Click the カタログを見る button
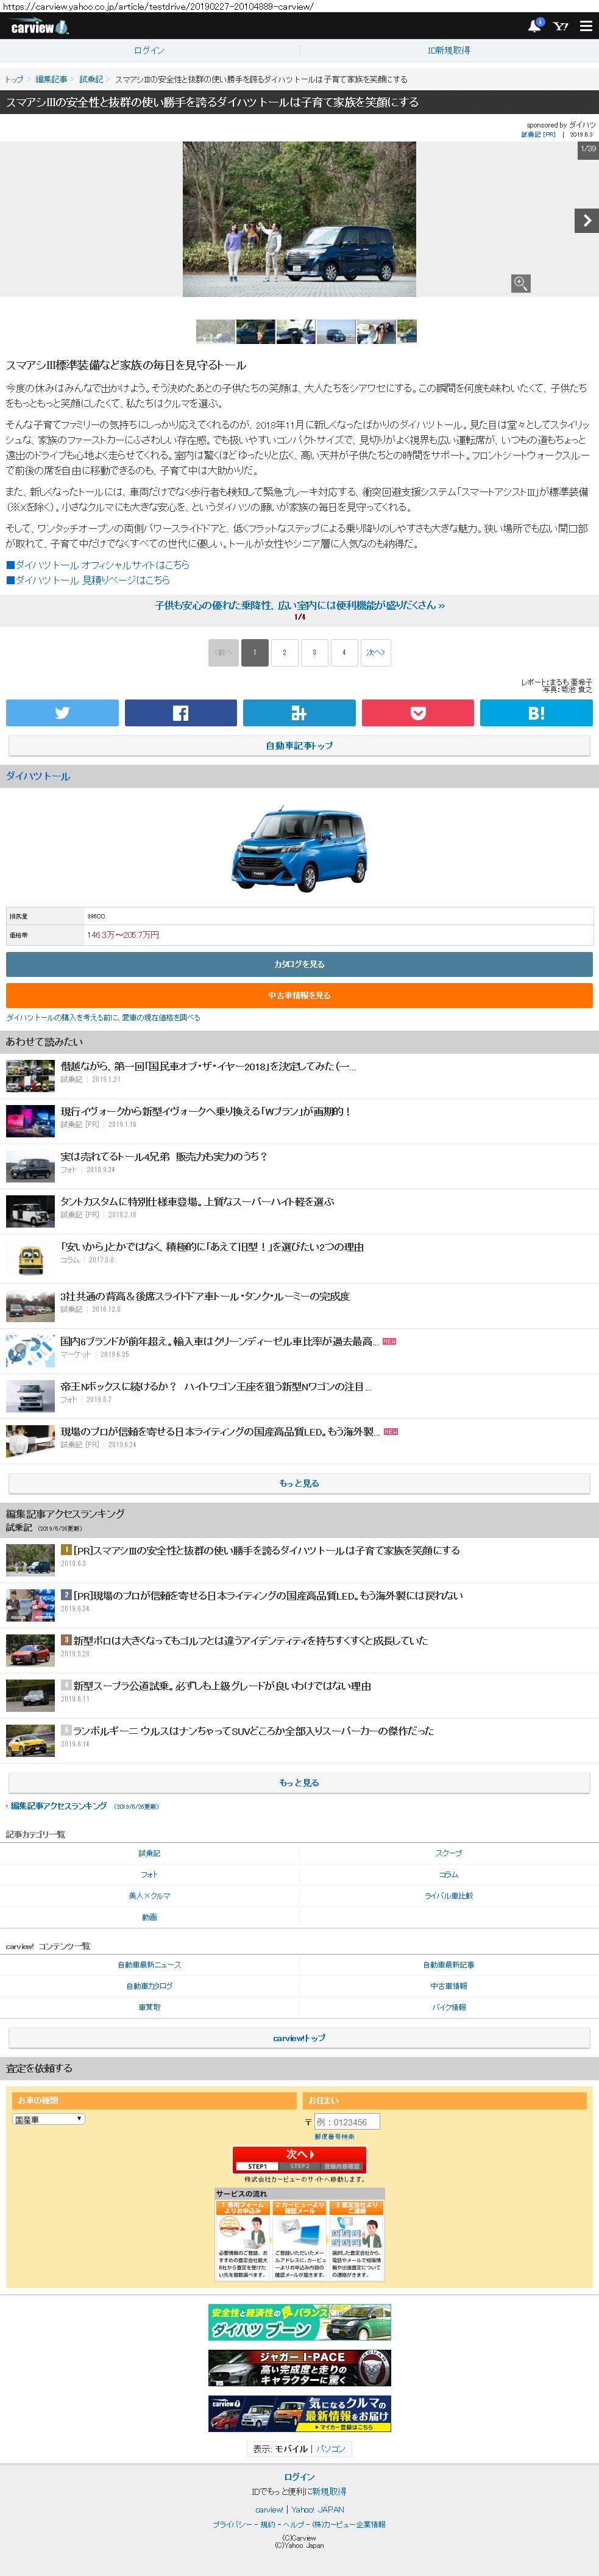This screenshot has height=2576, width=599. (299, 964)
